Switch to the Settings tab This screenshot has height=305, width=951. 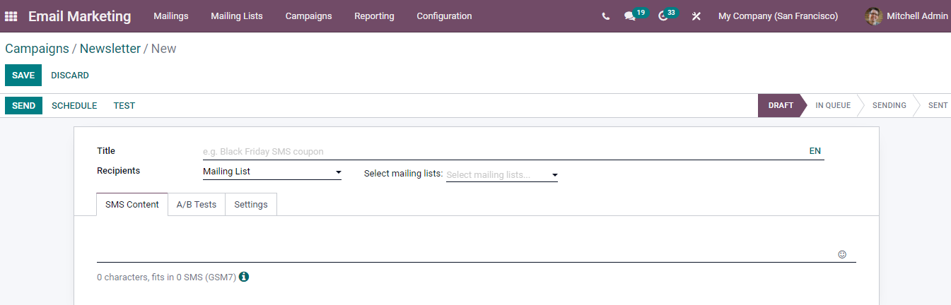coord(251,205)
